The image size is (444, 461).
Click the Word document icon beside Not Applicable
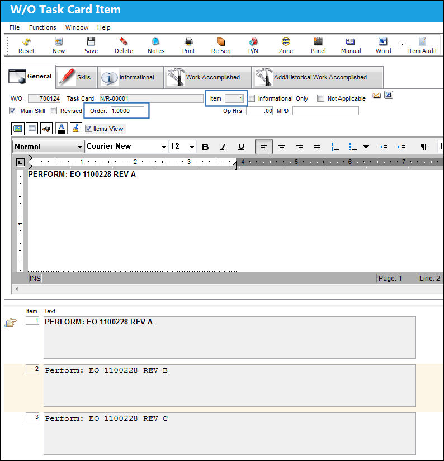pyautogui.click(x=389, y=95)
